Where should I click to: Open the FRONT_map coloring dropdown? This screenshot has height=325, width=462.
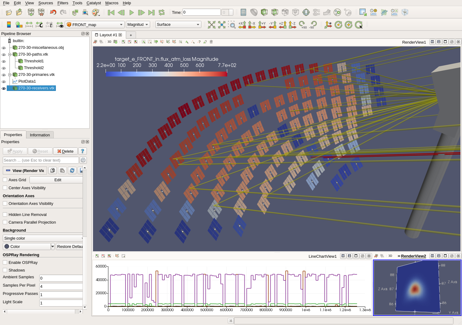pyautogui.click(x=95, y=25)
